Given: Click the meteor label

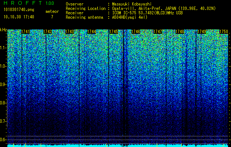Looking at the screenshot, I should pos(52,11).
